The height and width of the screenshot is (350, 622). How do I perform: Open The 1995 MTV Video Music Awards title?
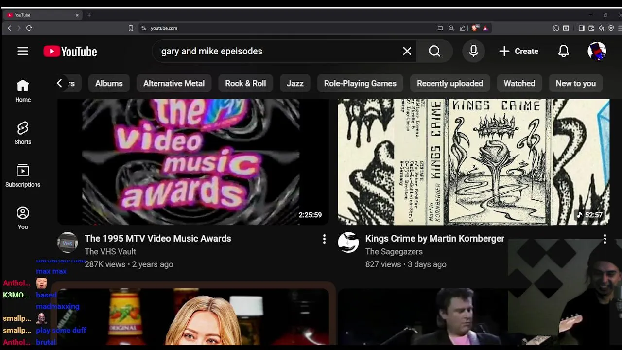coord(158,238)
